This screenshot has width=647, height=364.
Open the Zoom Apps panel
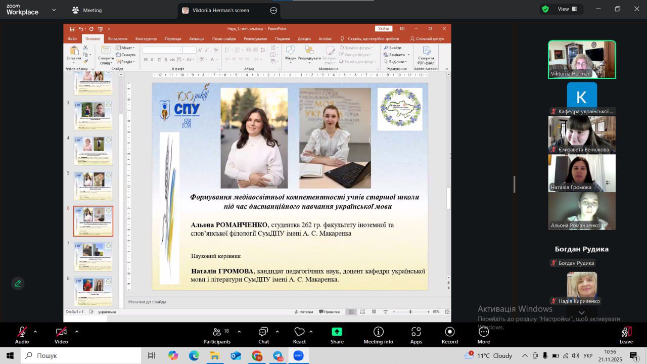point(416,335)
